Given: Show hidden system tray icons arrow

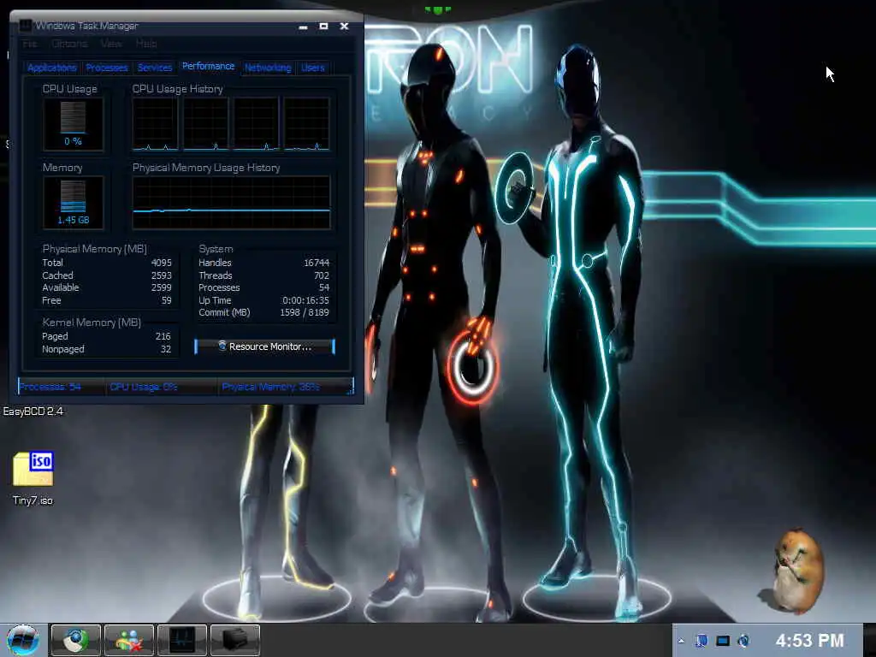Looking at the screenshot, I should click(x=681, y=641).
